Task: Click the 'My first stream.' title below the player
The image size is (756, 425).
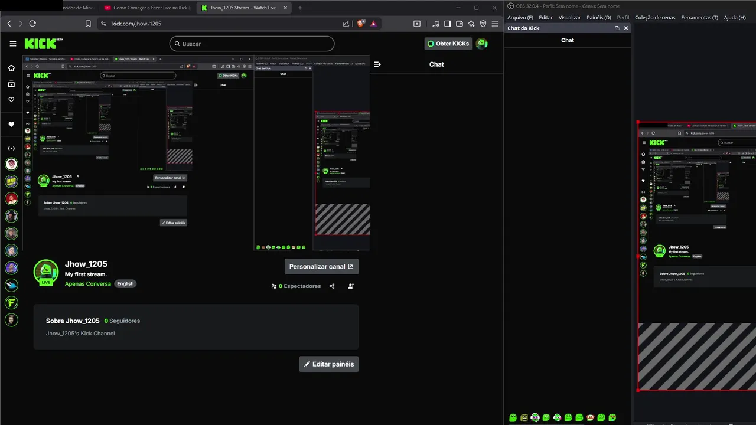Action: (x=86, y=274)
